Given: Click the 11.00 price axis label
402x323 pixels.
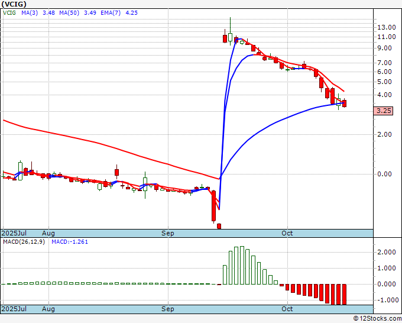Looking at the screenshot, I should click(x=387, y=37).
